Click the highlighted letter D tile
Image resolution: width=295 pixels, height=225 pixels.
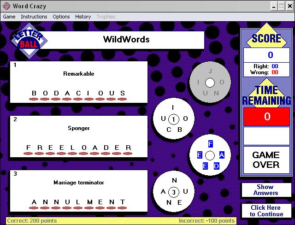coord(216,166)
